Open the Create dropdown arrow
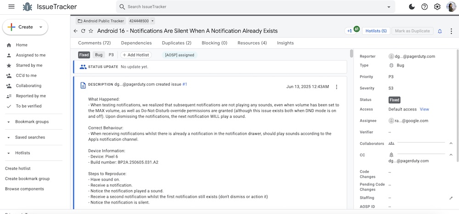This screenshot has height=214, width=459. [41, 27]
